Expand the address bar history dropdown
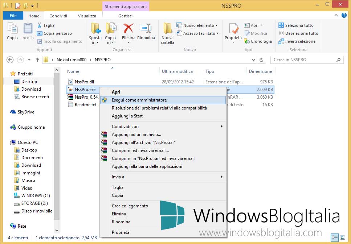 pos(253,60)
